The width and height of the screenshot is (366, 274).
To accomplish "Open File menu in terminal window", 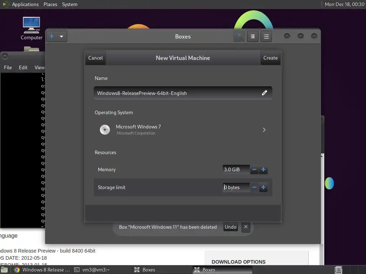I will (8, 67).
